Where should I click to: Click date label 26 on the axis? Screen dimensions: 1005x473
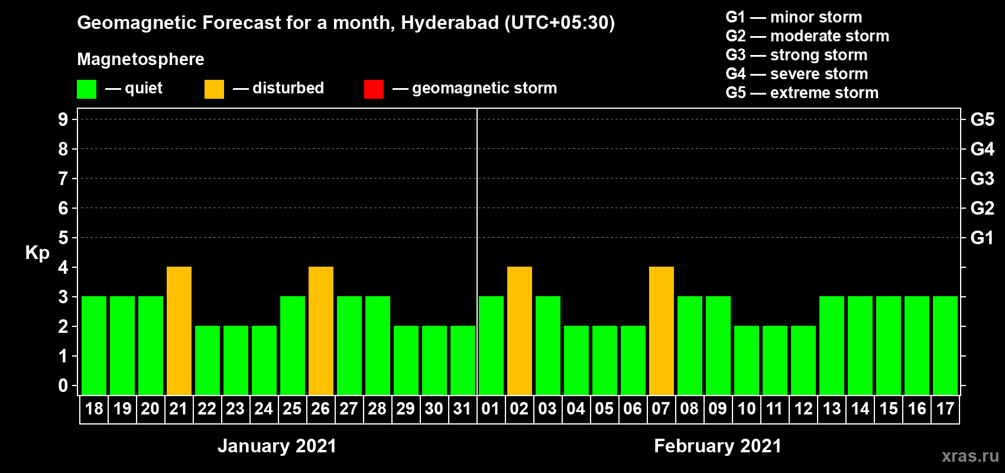pyautogui.click(x=320, y=409)
